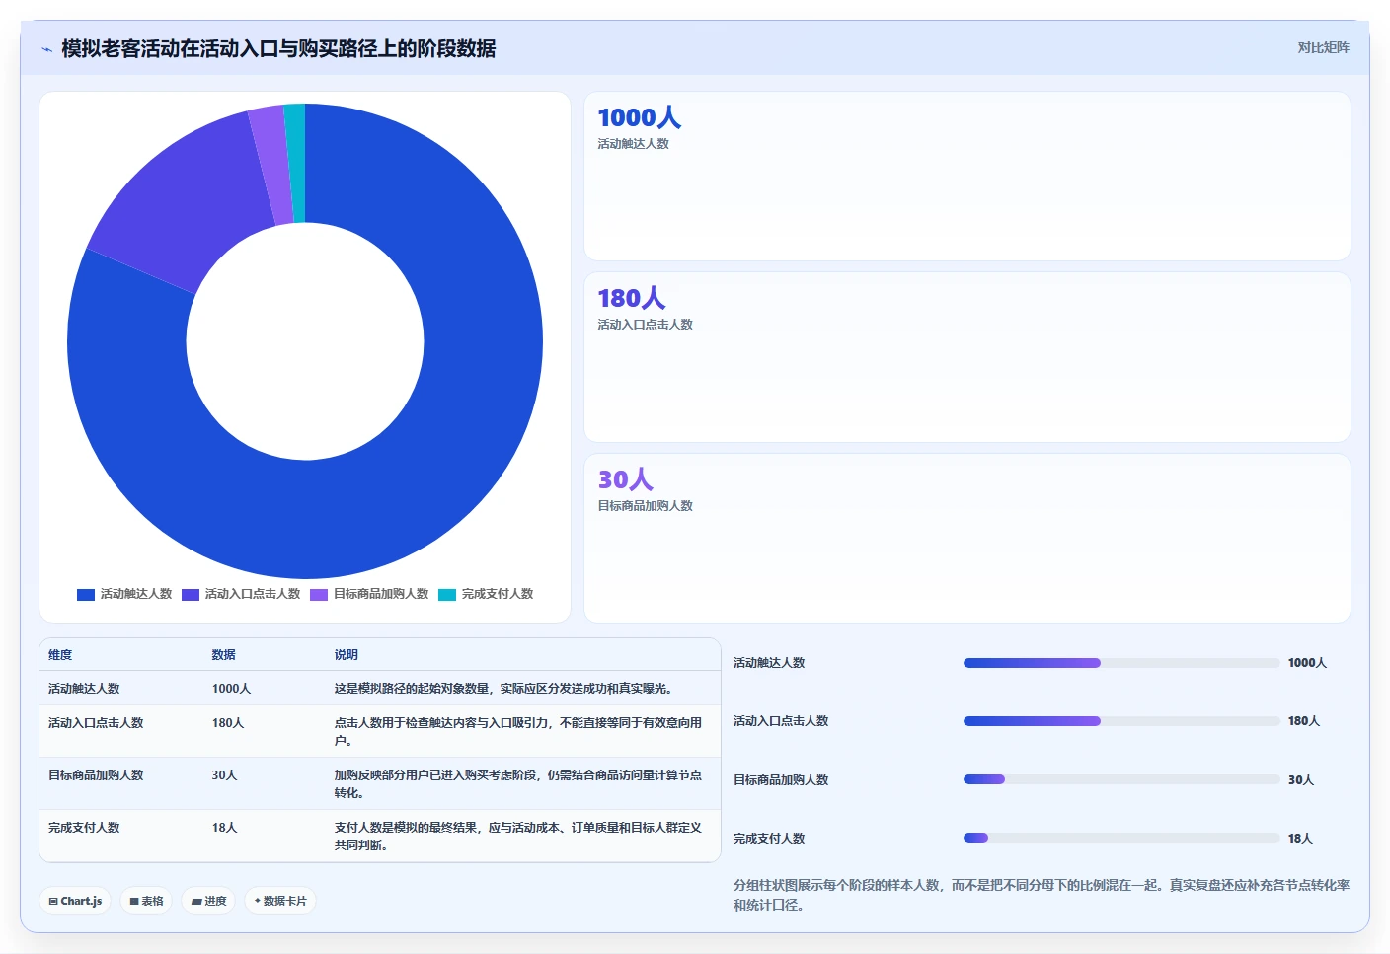Click the Chart.js chip

pos(75,901)
